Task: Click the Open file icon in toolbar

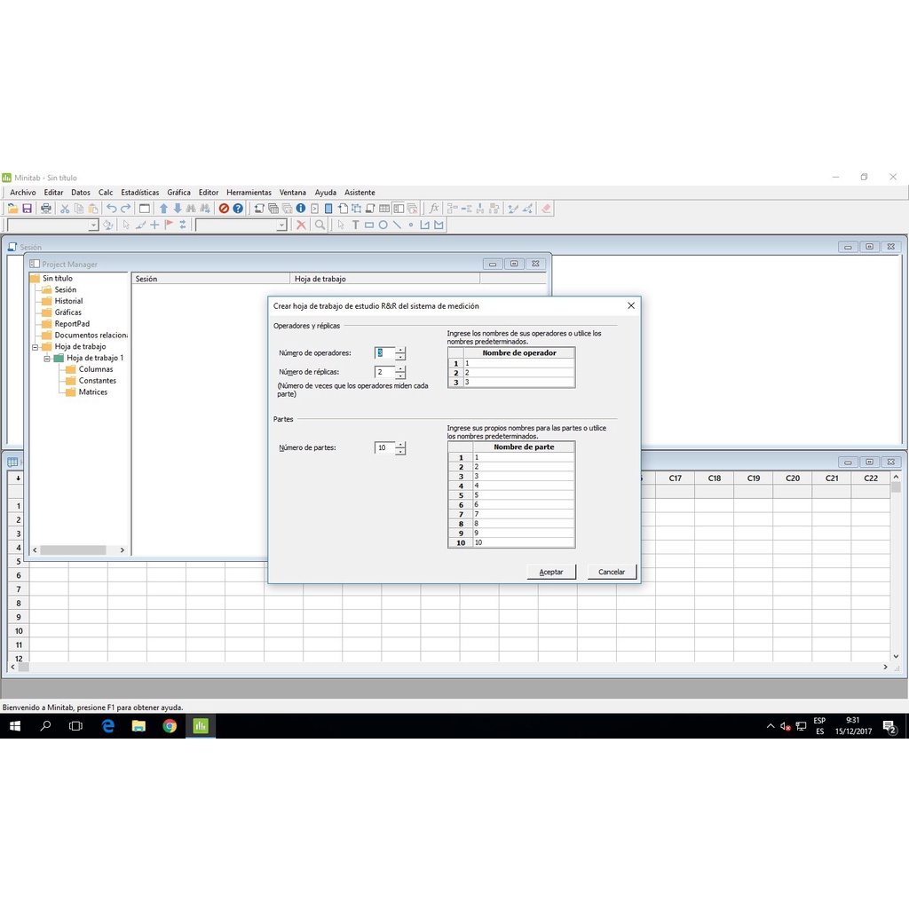Action: [x=12, y=209]
